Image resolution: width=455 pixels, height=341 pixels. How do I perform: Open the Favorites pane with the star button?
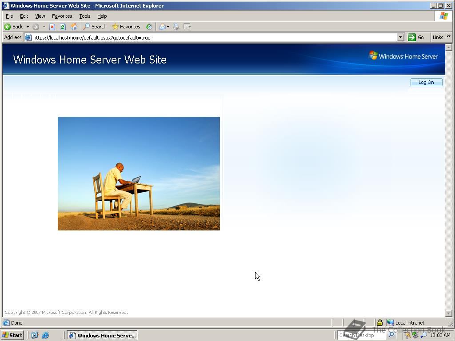point(126,27)
